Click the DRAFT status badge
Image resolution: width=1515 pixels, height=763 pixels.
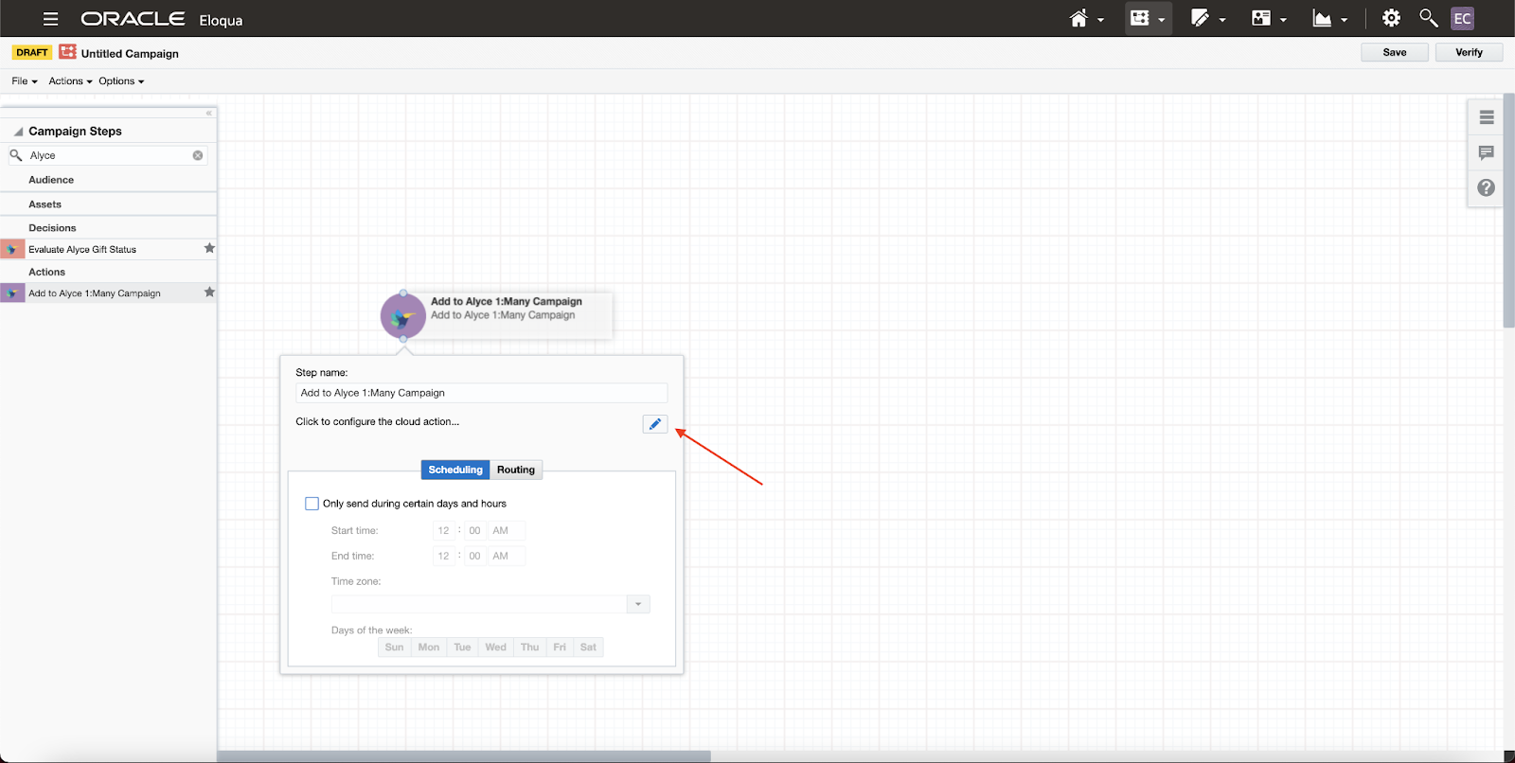click(32, 52)
